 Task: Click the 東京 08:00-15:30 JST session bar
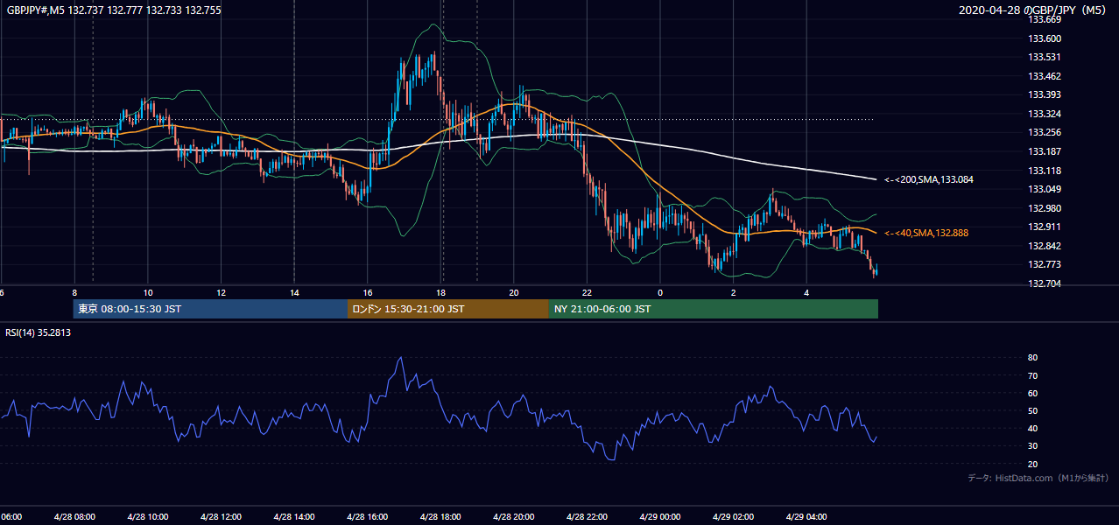pyautogui.click(x=210, y=309)
